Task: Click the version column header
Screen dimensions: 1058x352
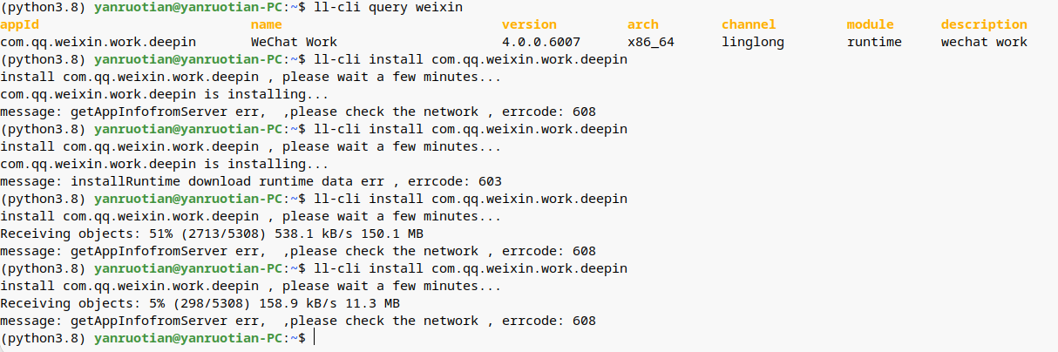Action: coord(529,24)
